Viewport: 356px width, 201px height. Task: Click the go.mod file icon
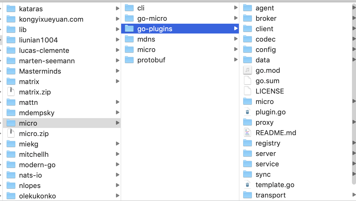(248, 70)
